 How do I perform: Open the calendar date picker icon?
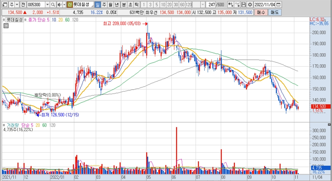278,5
